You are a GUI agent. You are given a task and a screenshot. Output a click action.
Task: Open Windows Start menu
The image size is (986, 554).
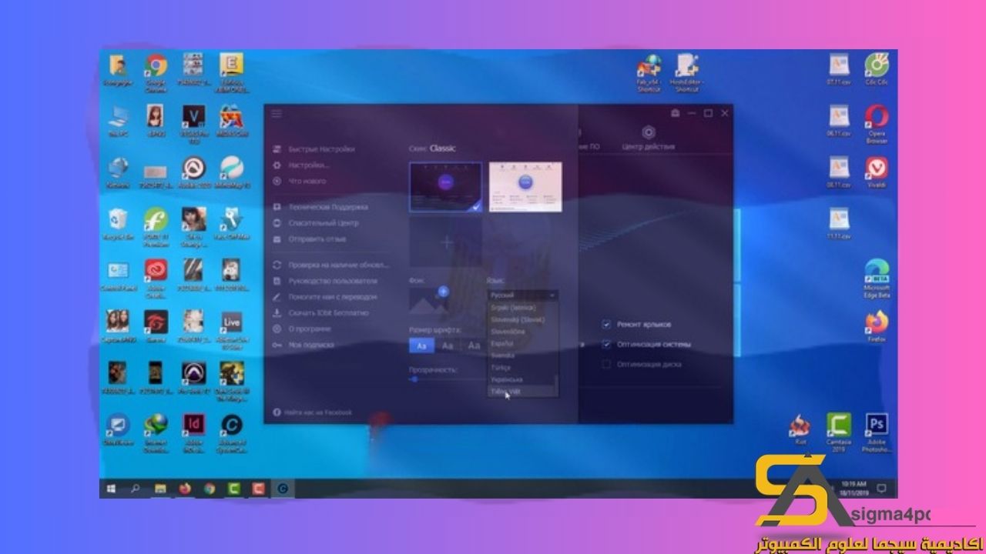(x=112, y=488)
